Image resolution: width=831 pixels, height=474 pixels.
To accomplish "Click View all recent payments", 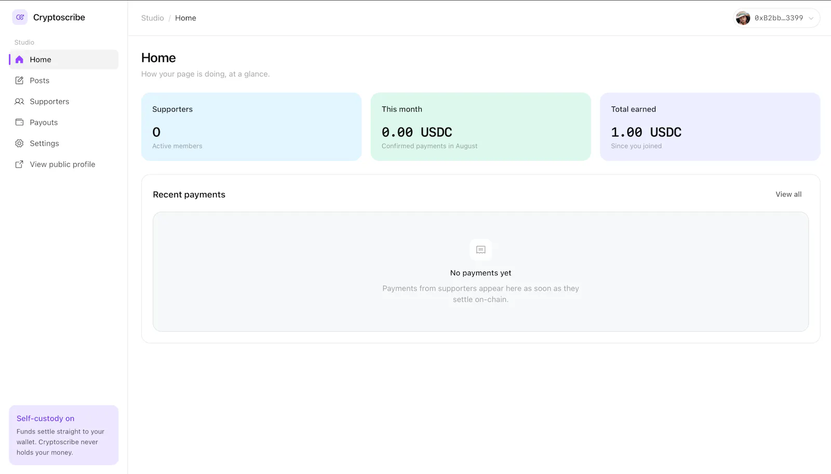I will [x=788, y=194].
